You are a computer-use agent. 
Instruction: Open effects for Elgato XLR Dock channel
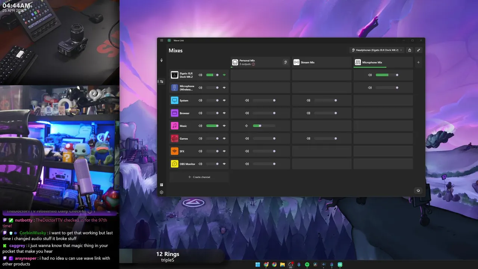tap(224, 75)
